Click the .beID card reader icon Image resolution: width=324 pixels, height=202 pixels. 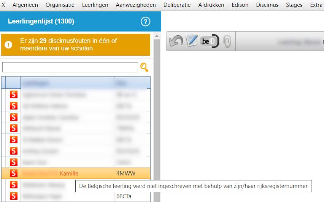[209, 41]
